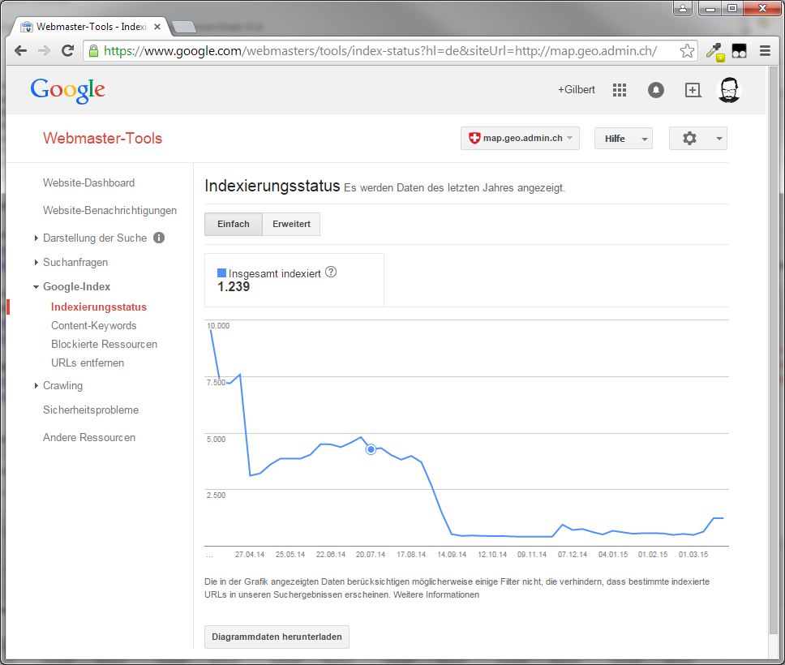Click the Diagrammdaten herunterladen button
The image size is (785, 665).
tap(277, 637)
